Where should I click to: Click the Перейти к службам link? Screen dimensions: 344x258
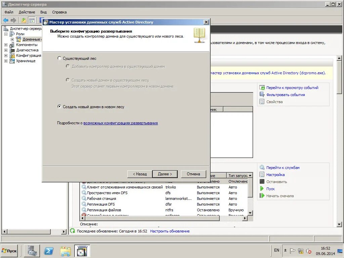pyautogui.click(x=283, y=168)
